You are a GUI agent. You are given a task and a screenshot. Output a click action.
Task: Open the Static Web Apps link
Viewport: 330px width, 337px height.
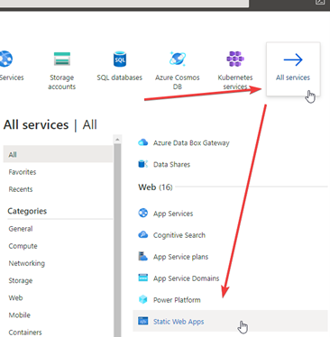click(179, 322)
